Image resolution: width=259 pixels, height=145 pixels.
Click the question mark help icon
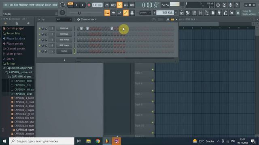[x=237, y=5]
